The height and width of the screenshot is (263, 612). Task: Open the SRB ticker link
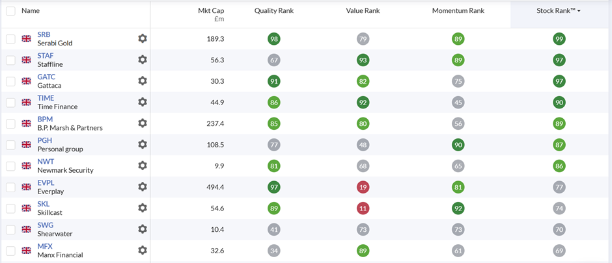click(x=44, y=34)
